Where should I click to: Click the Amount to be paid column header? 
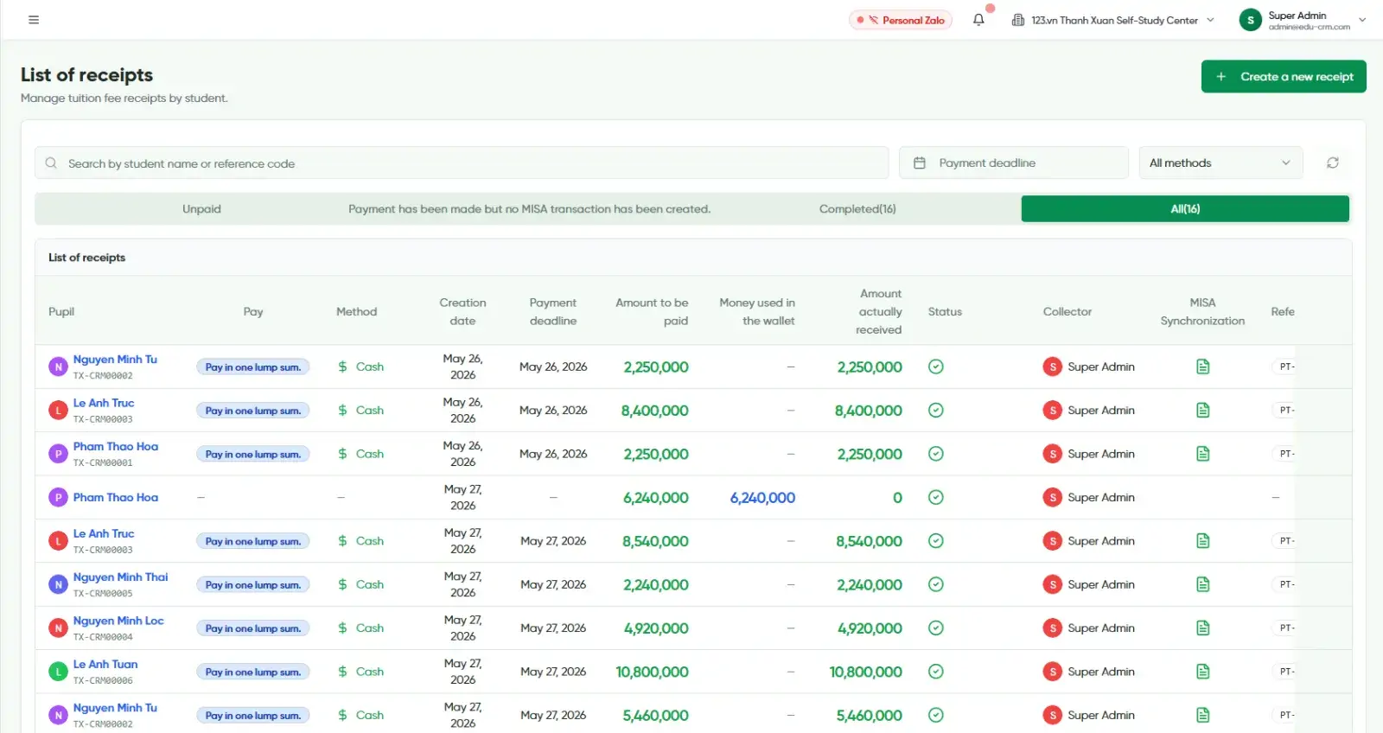pyautogui.click(x=652, y=311)
